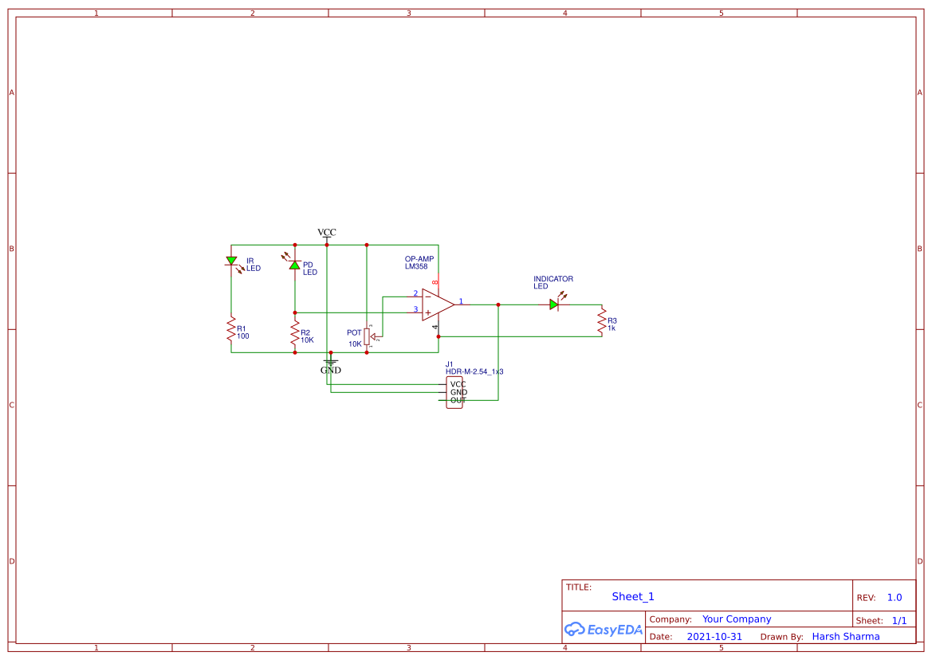Select the IR LED symbol
This screenshot has height=660, width=932.
click(232, 261)
